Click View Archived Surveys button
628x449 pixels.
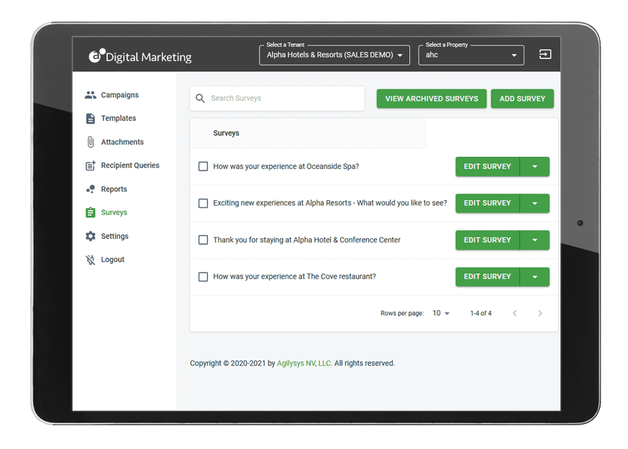point(432,99)
